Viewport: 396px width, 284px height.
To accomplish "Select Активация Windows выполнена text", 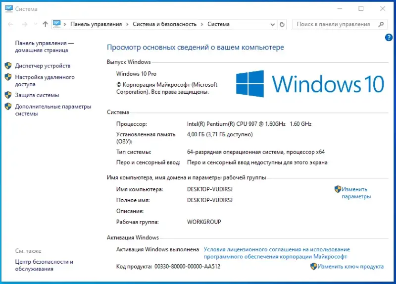I will click(157, 250).
